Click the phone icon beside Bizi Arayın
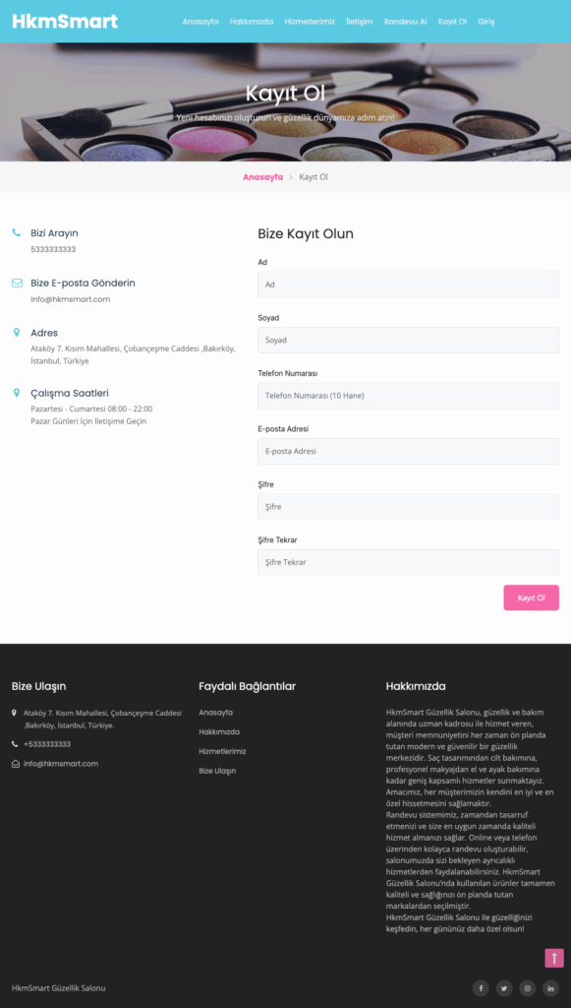This screenshot has height=1008, width=571. pos(17,232)
